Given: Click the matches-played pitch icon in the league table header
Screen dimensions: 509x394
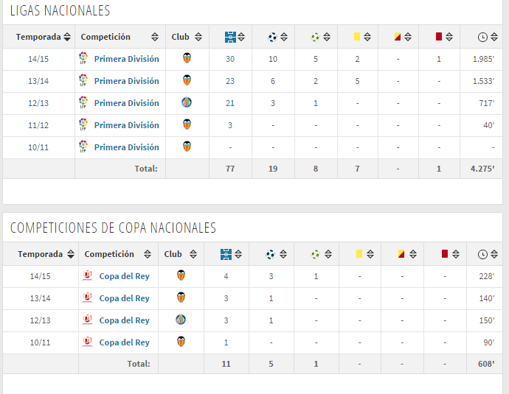Looking at the screenshot, I should pos(230,37).
